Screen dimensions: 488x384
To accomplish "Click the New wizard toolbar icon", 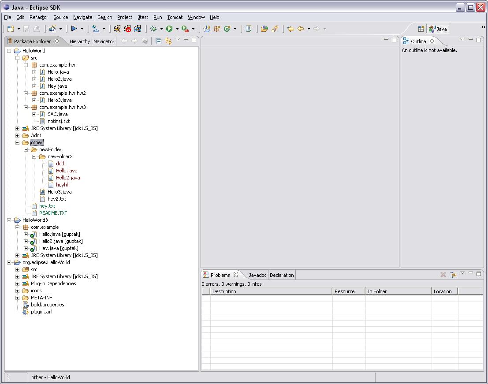I will click(11, 29).
